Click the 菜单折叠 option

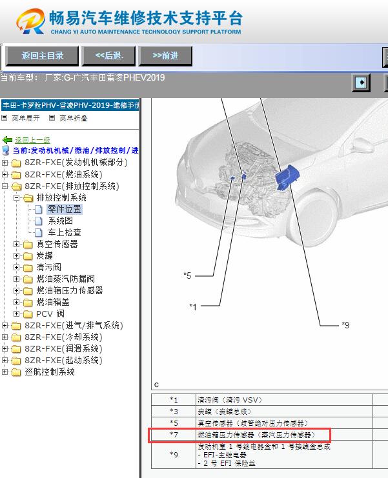click(73, 118)
